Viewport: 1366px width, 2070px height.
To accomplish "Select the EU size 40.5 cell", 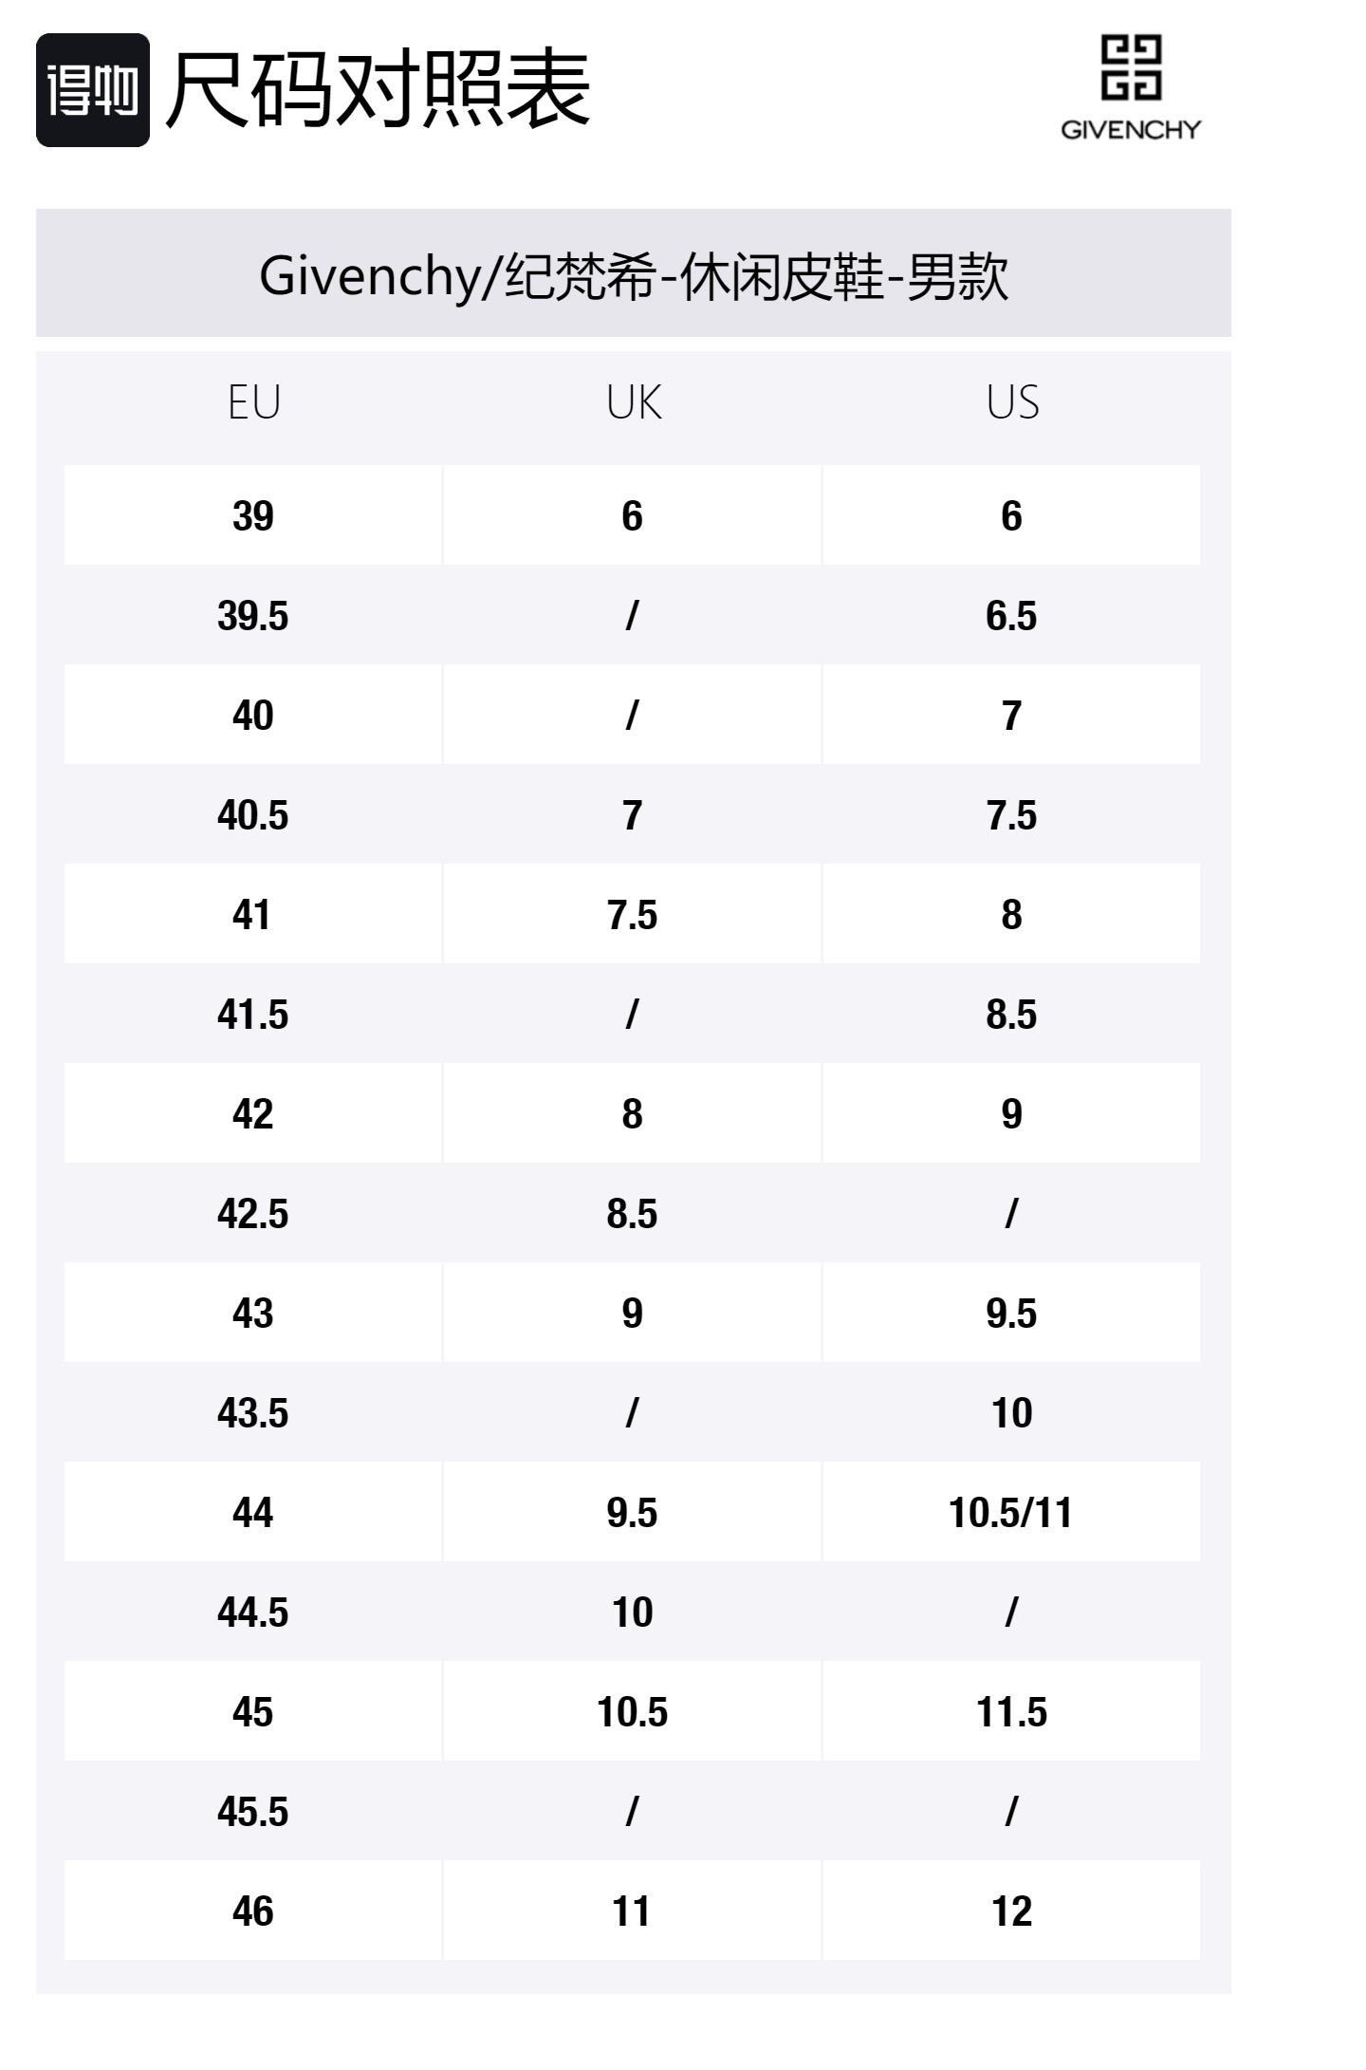I will tap(253, 815).
